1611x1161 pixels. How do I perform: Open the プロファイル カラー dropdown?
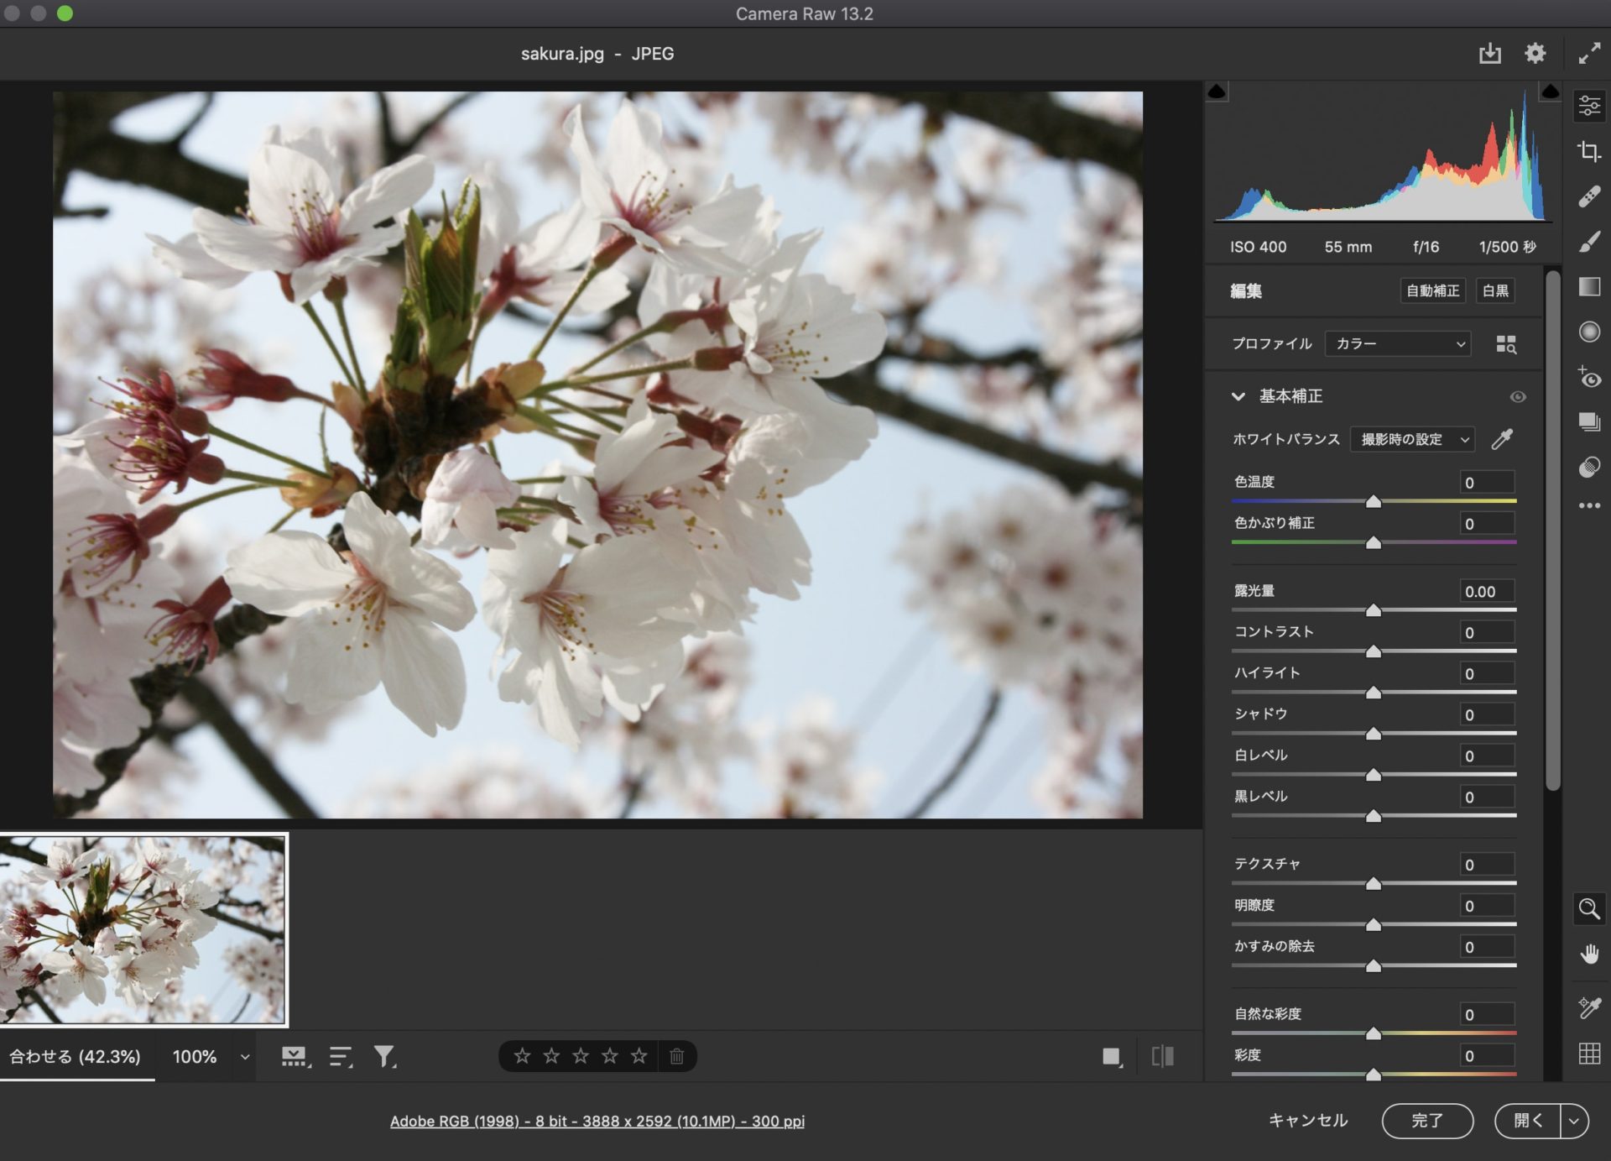point(1397,344)
